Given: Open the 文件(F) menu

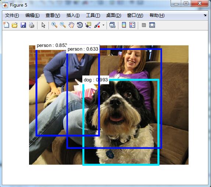Looking at the screenshot, I should pyautogui.click(x=12, y=15).
